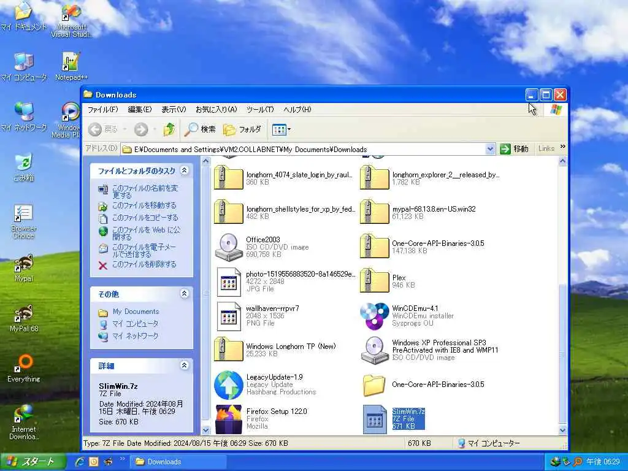Select Windows Longhorn TP (New) zip icon
628x471 pixels.
point(228,350)
